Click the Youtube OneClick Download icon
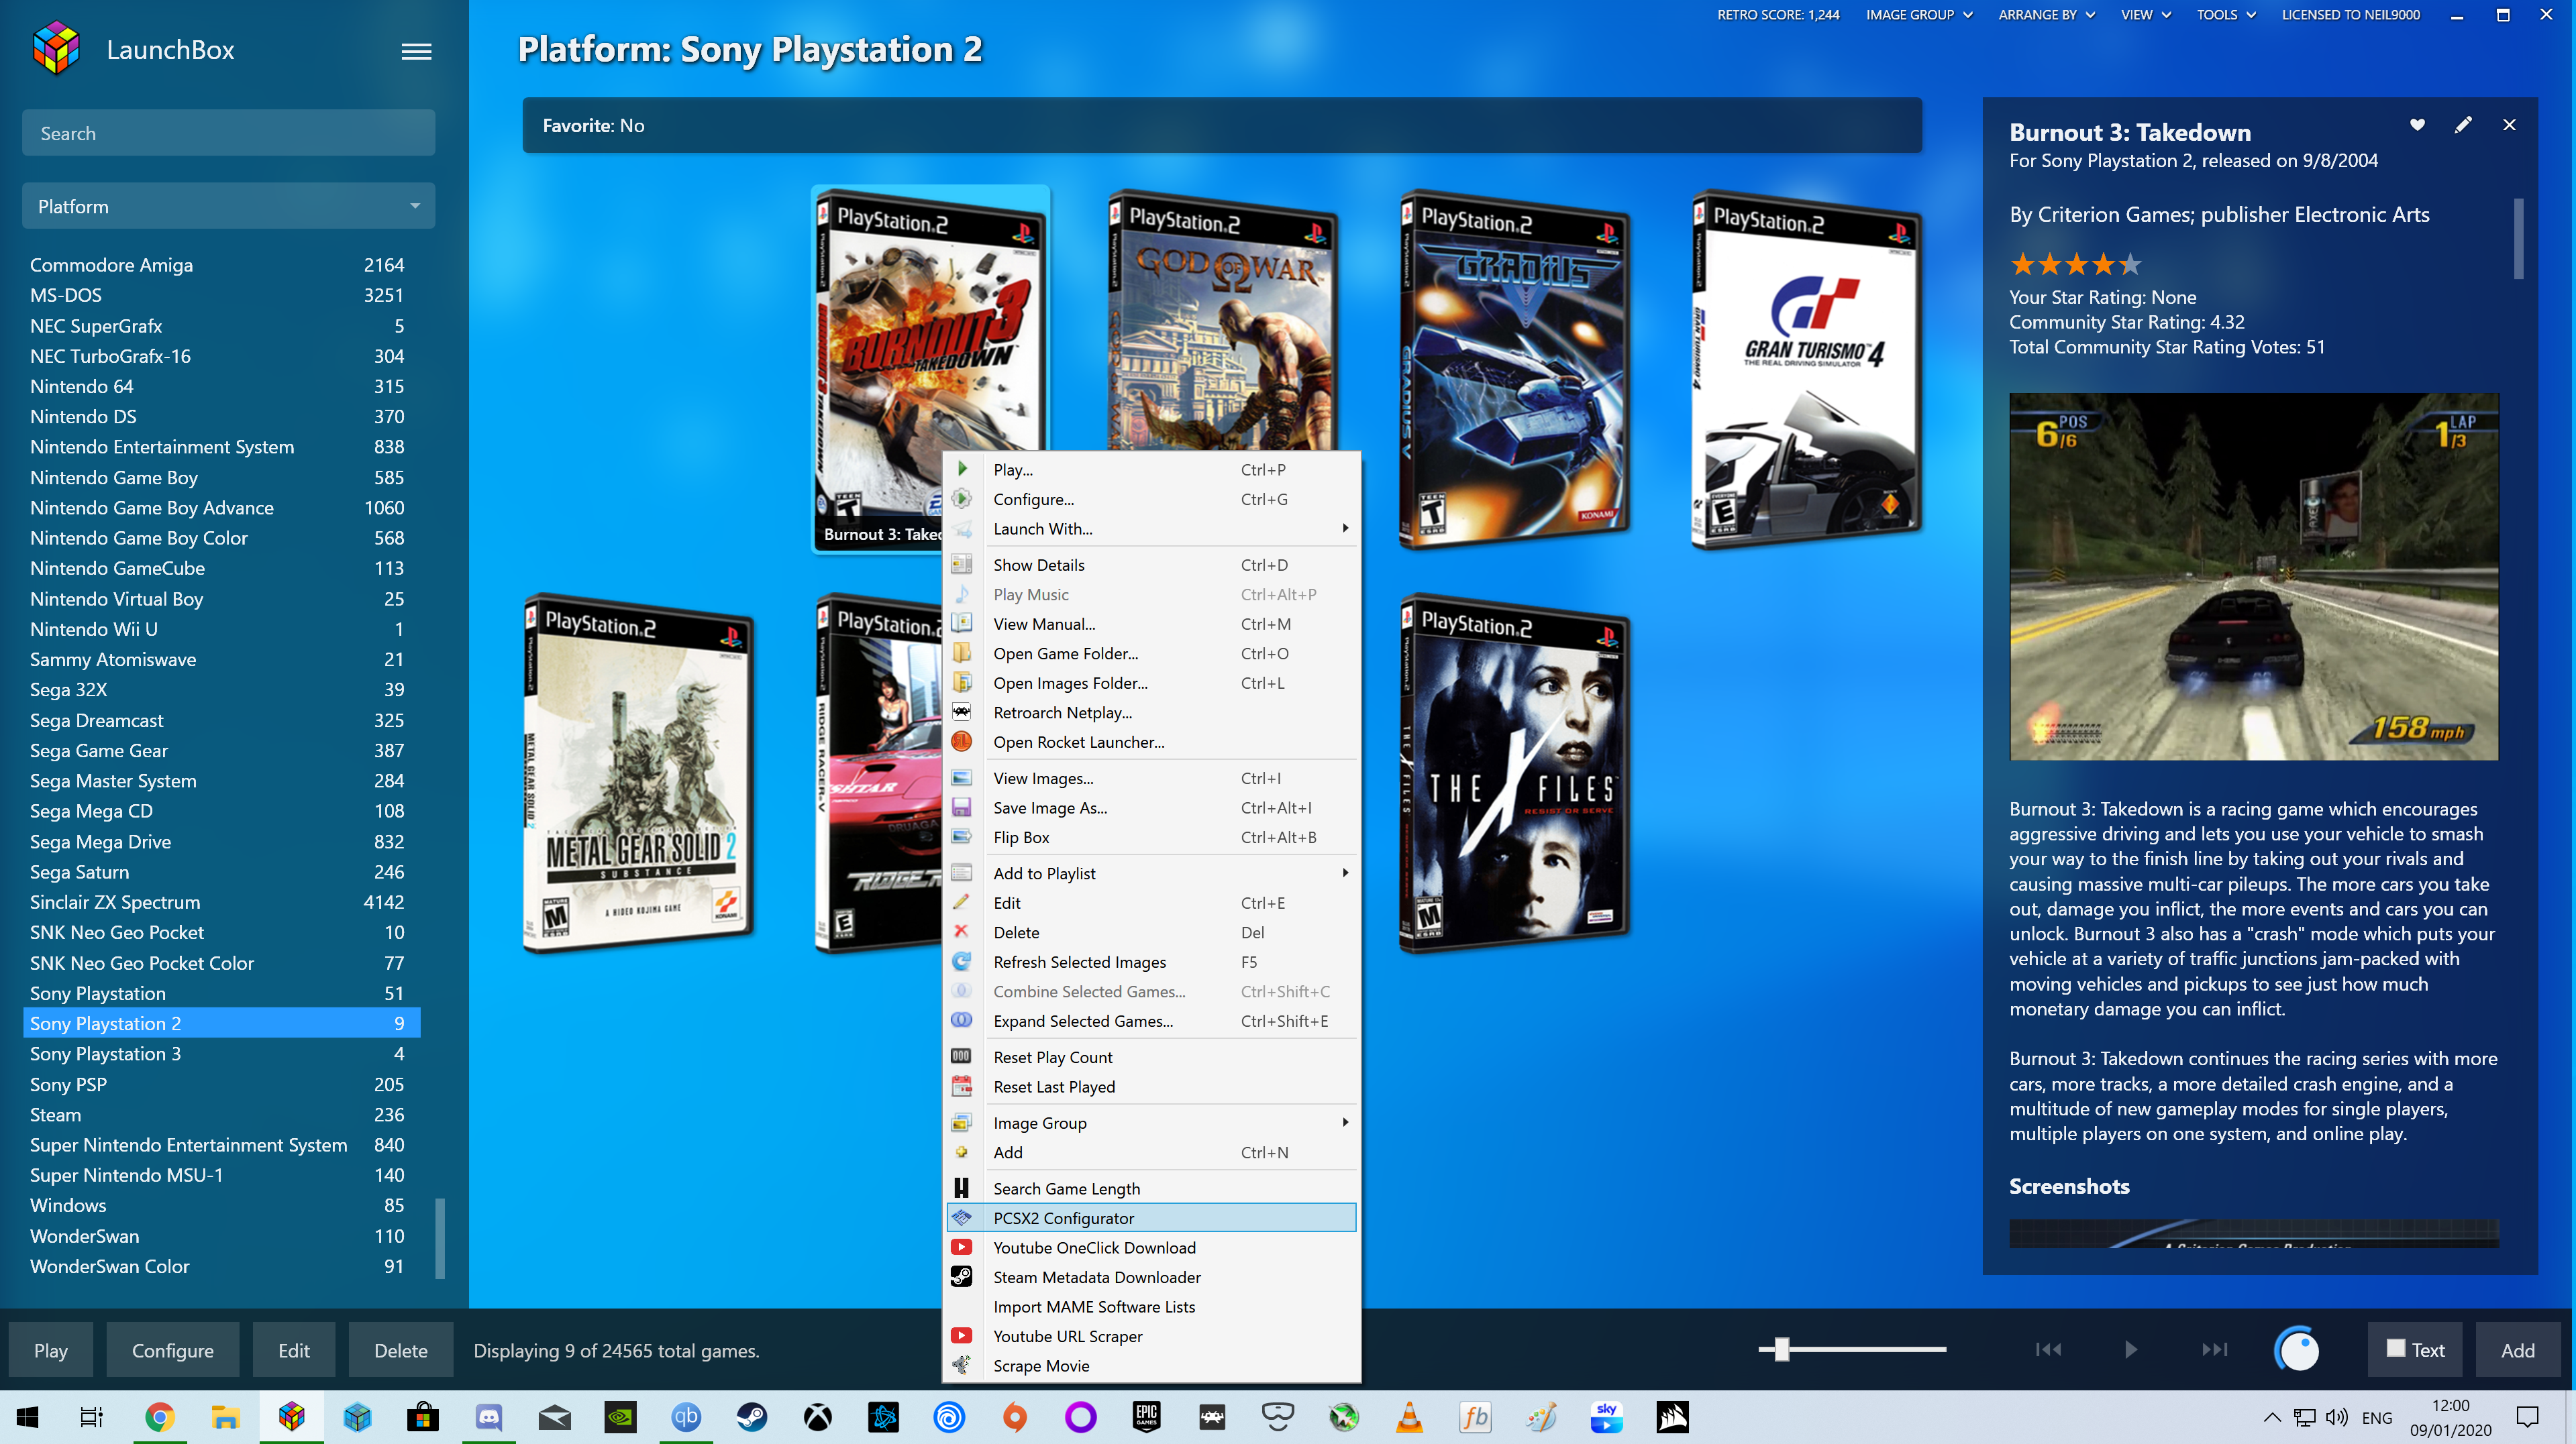The image size is (2576, 1444). pyautogui.click(x=961, y=1247)
